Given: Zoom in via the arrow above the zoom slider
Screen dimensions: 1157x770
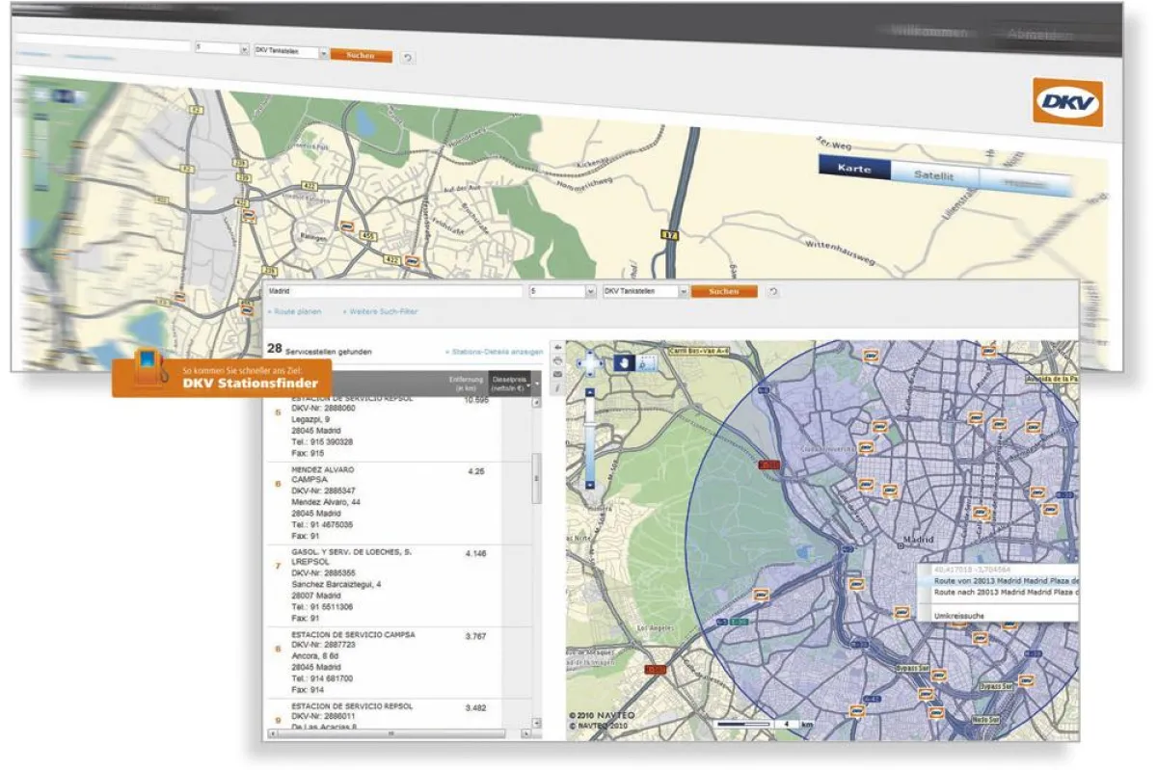Looking at the screenshot, I should (590, 391).
